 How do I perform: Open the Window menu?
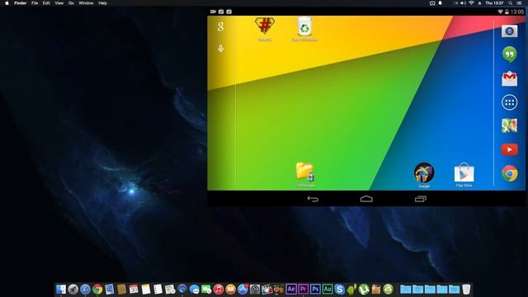[x=86, y=3]
